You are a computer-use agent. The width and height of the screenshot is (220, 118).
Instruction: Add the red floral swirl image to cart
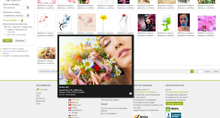pos(45,33)
